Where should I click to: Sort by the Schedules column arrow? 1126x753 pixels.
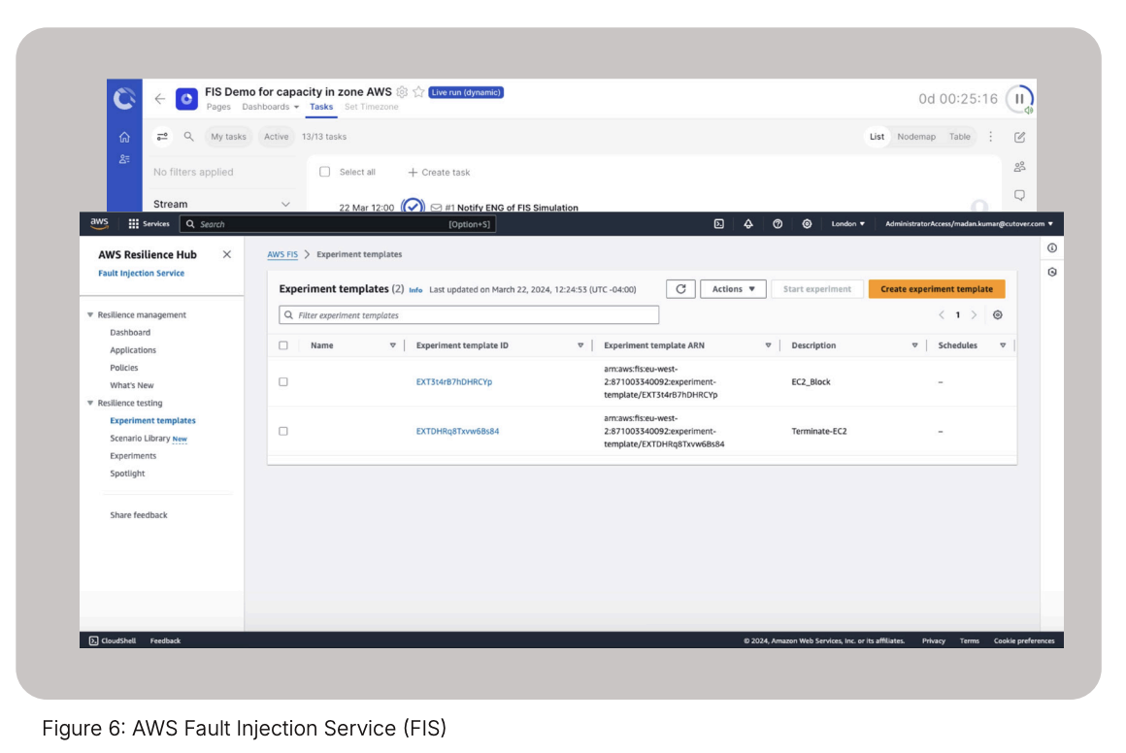click(x=1003, y=345)
